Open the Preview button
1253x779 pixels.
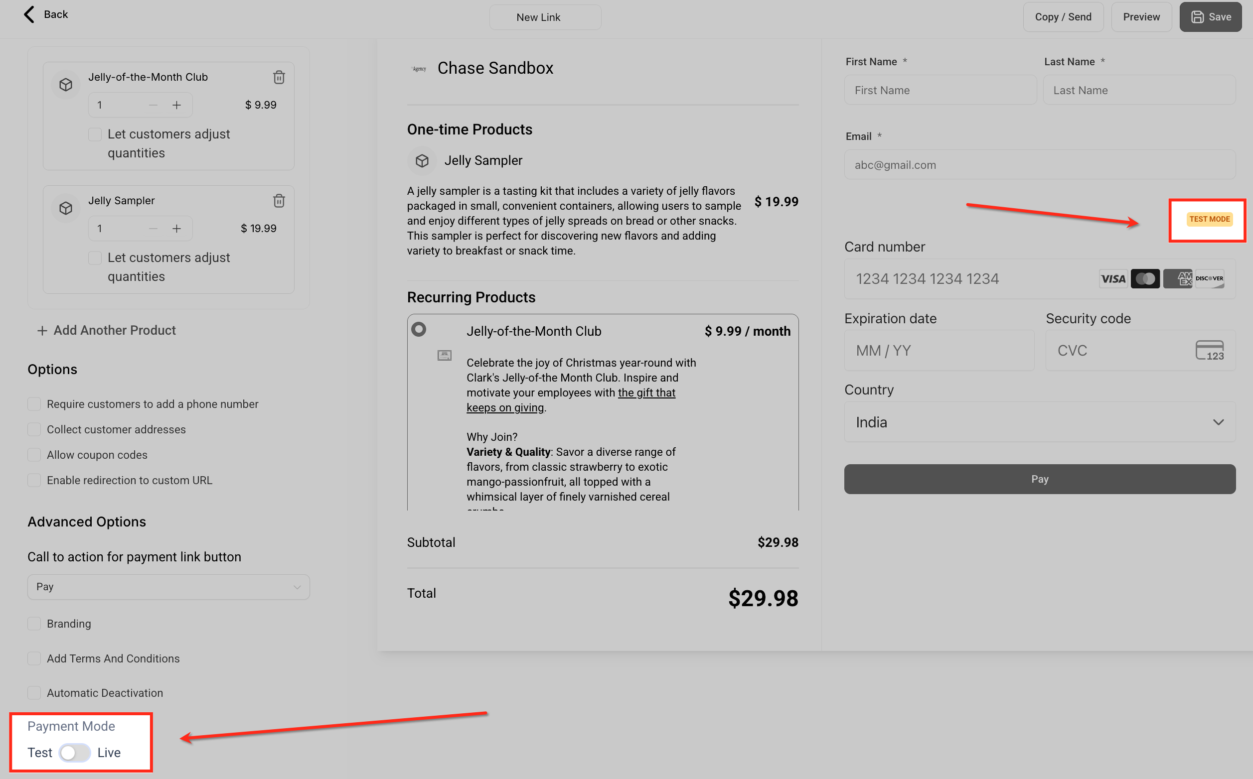[x=1141, y=17]
